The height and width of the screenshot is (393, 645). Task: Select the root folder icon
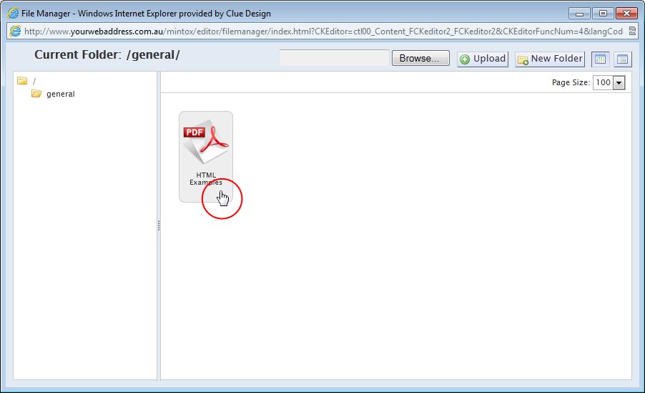22,81
